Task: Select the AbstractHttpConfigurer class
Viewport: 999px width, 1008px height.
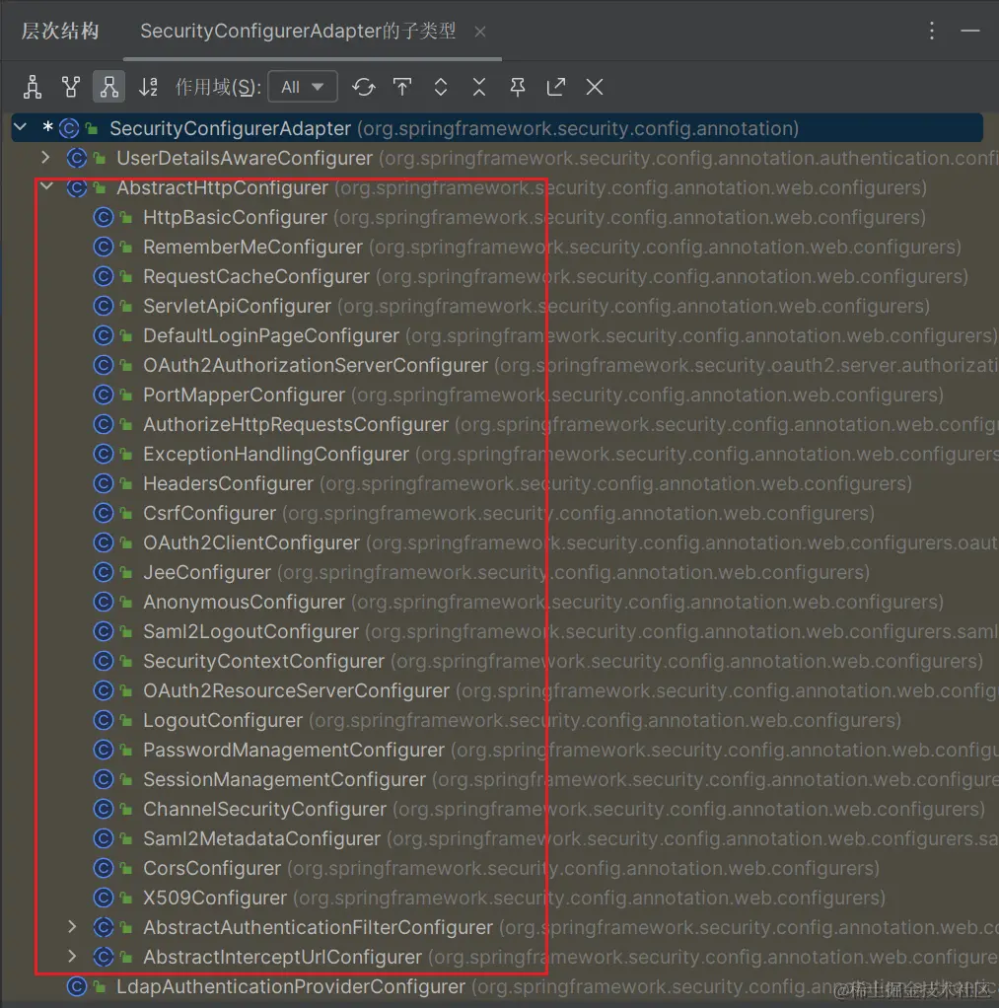Action: (x=223, y=187)
